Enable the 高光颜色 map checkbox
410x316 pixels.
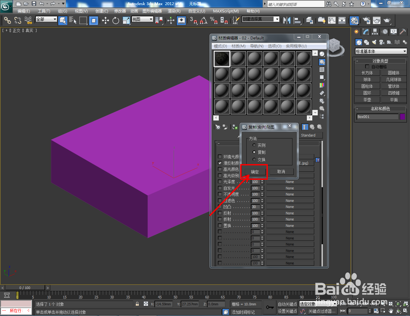(220, 169)
